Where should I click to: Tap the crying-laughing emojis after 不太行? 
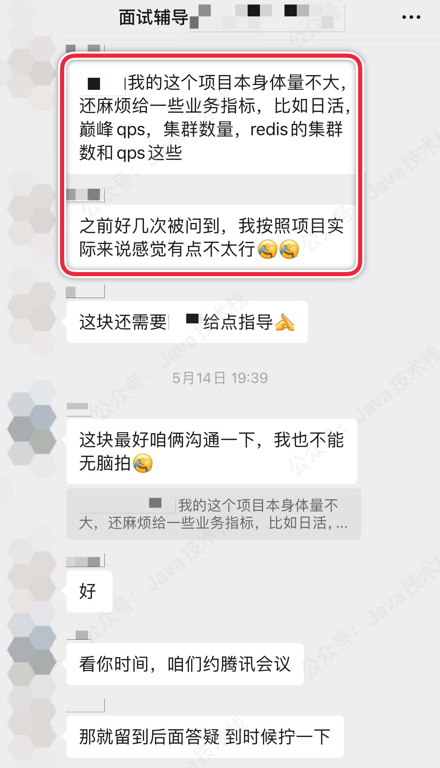[x=278, y=249]
